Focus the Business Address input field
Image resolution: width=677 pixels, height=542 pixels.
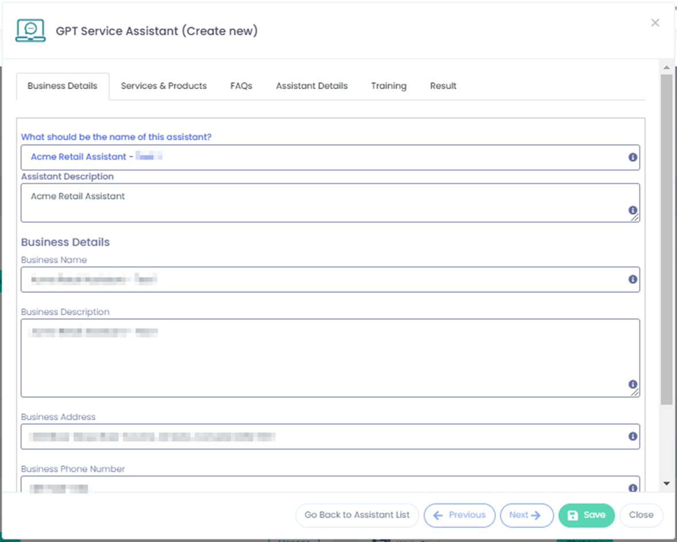pyautogui.click(x=322, y=437)
